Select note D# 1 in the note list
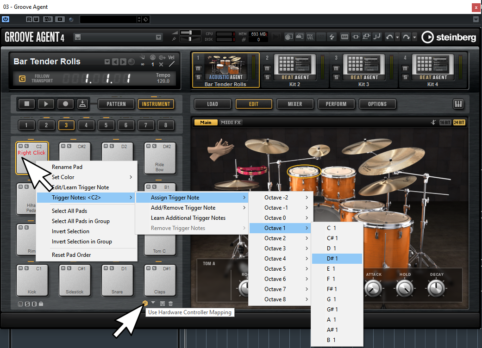482x348 pixels. pos(337,259)
